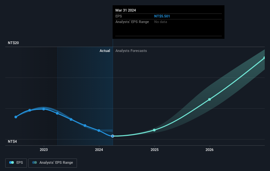Click the 2026 forecast EPS data point
The width and height of the screenshot is (270, 171).
209,99
